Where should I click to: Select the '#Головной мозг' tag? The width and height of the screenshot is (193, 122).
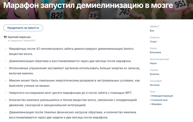pyautogui.click(x=159, y=100)
